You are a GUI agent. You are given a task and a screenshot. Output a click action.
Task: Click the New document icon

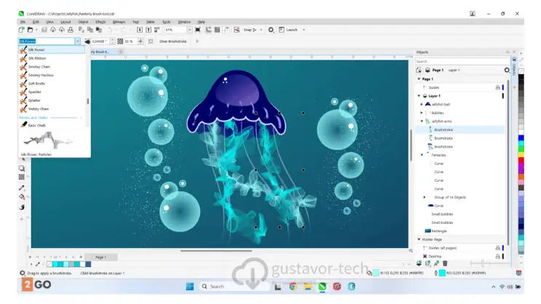[x=22, y=30]
